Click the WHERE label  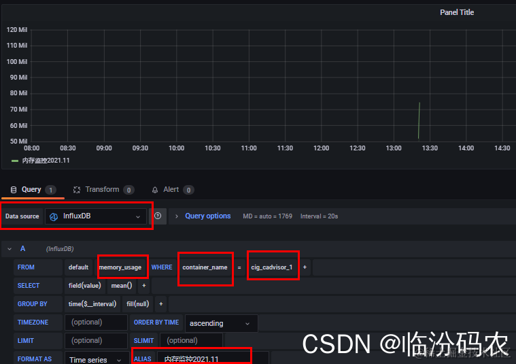tap(162, 267)
